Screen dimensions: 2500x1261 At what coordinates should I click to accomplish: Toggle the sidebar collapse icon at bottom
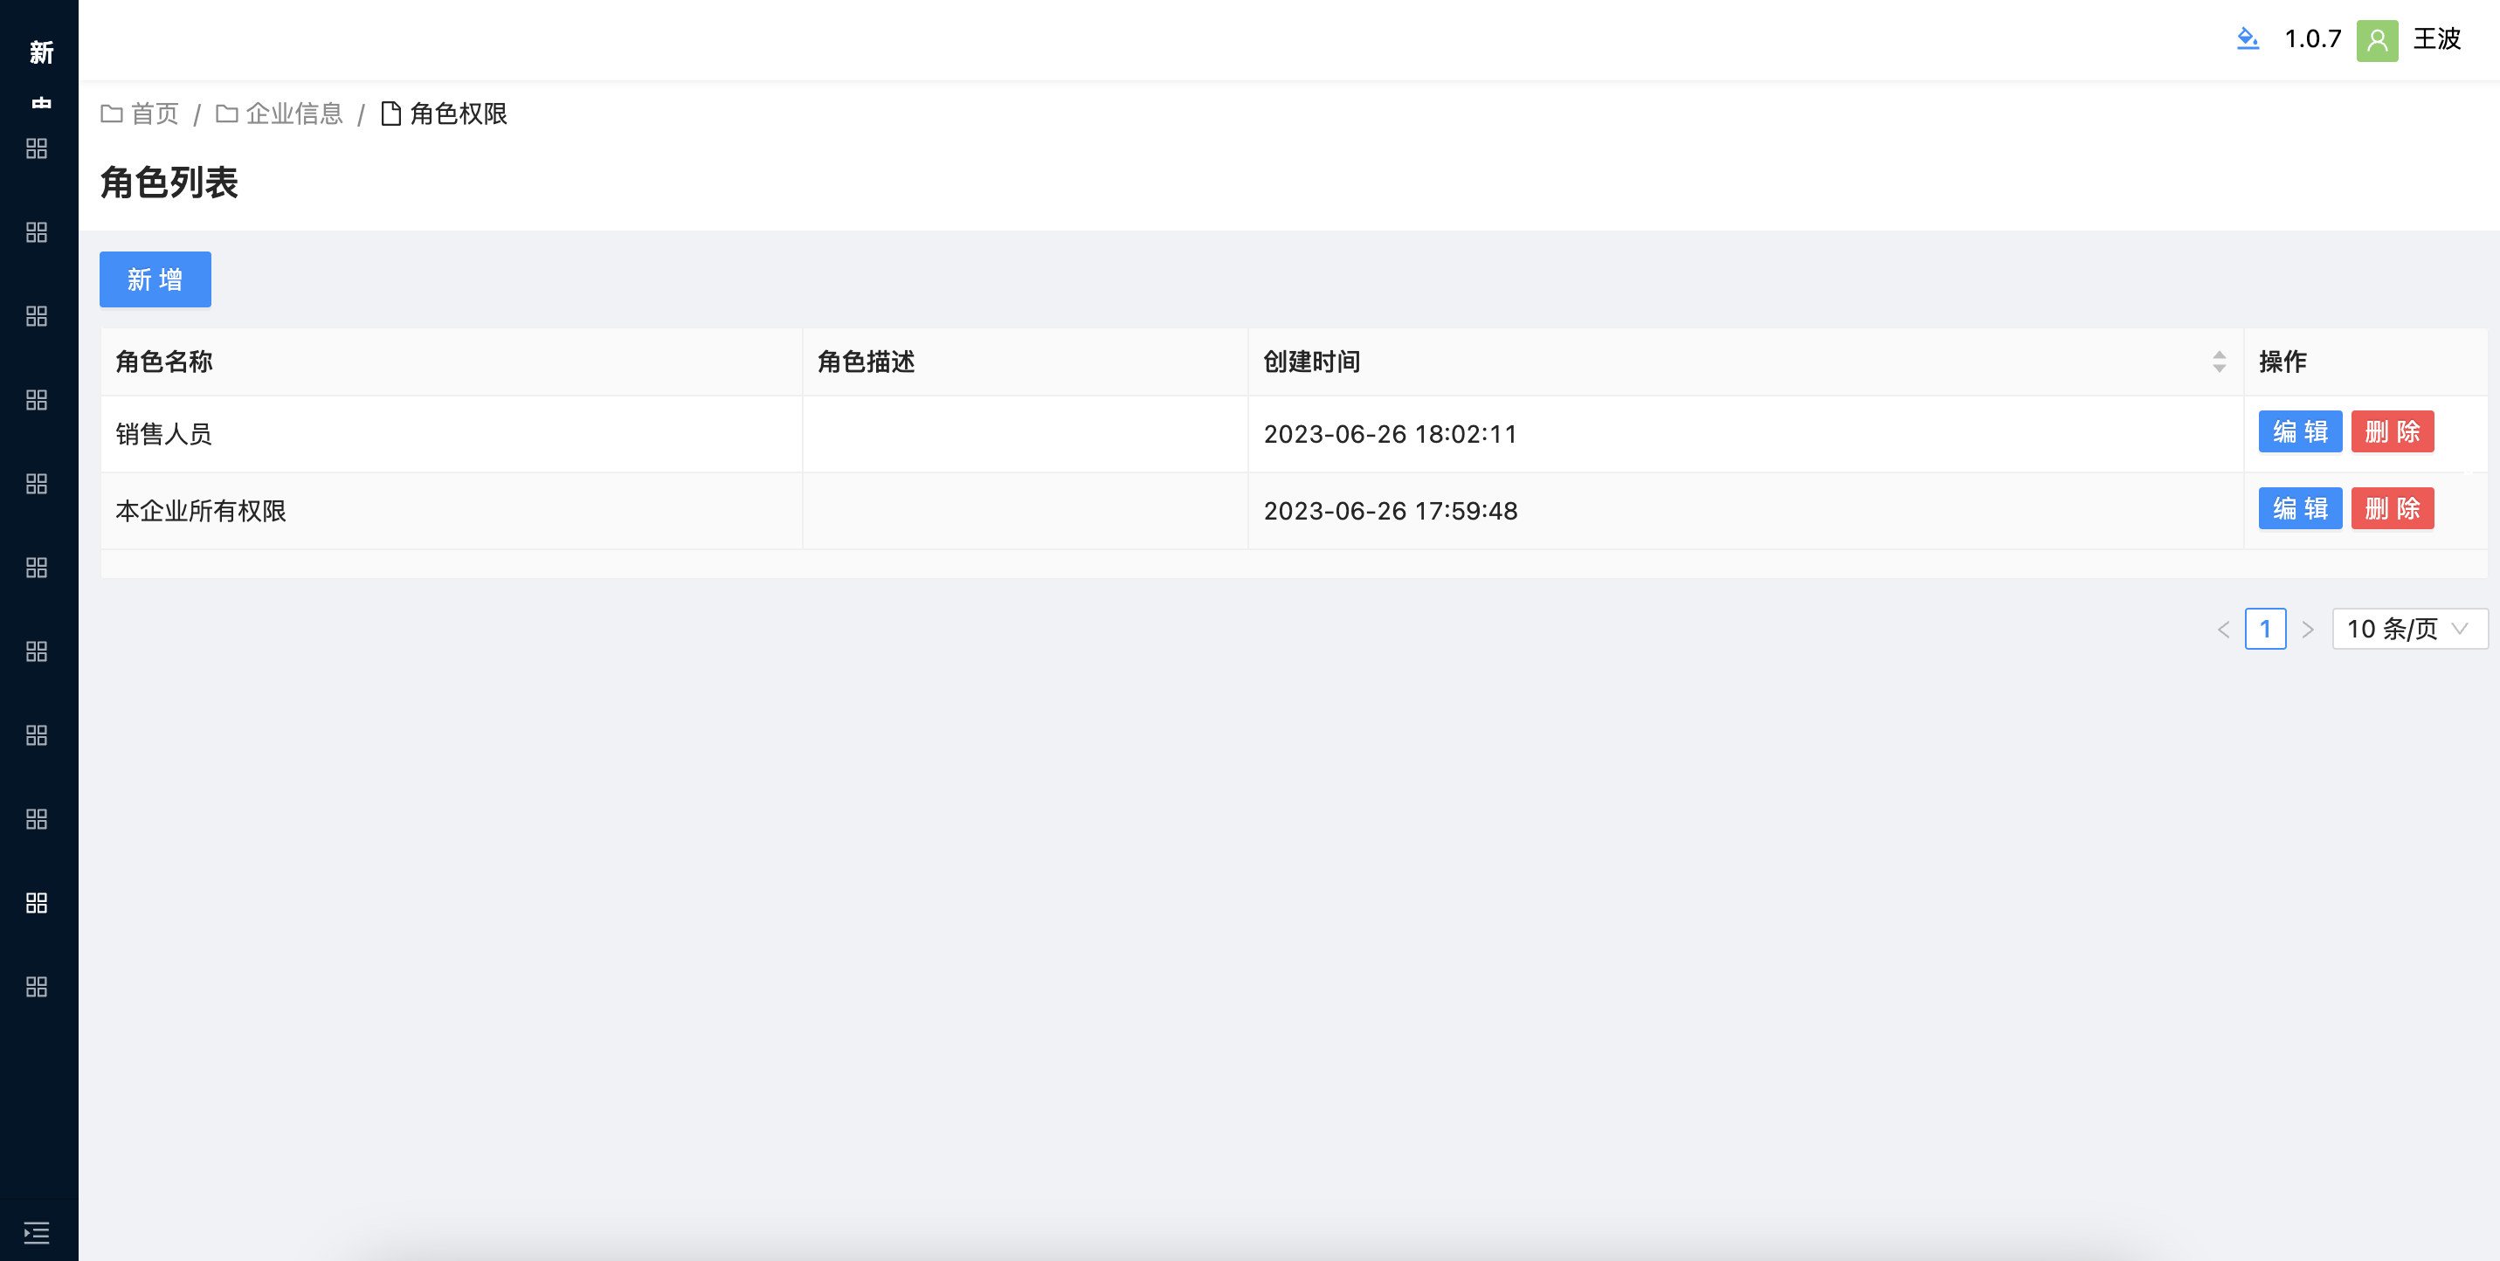click(x=37, y=1232)
